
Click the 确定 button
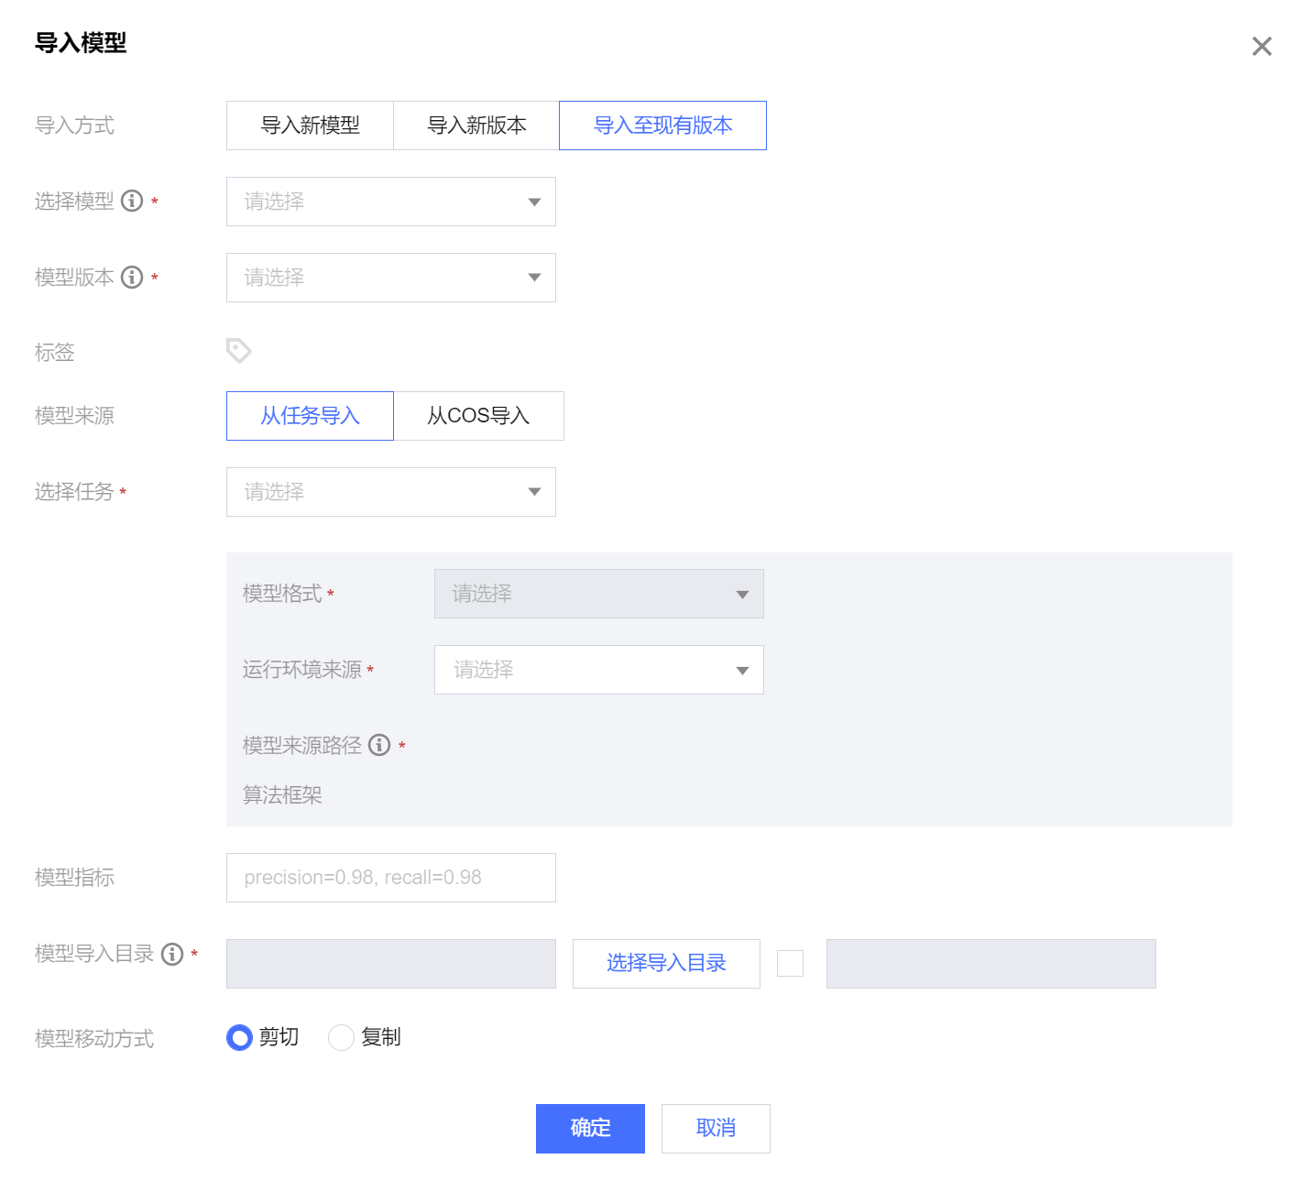click(x=590, y=1129)
